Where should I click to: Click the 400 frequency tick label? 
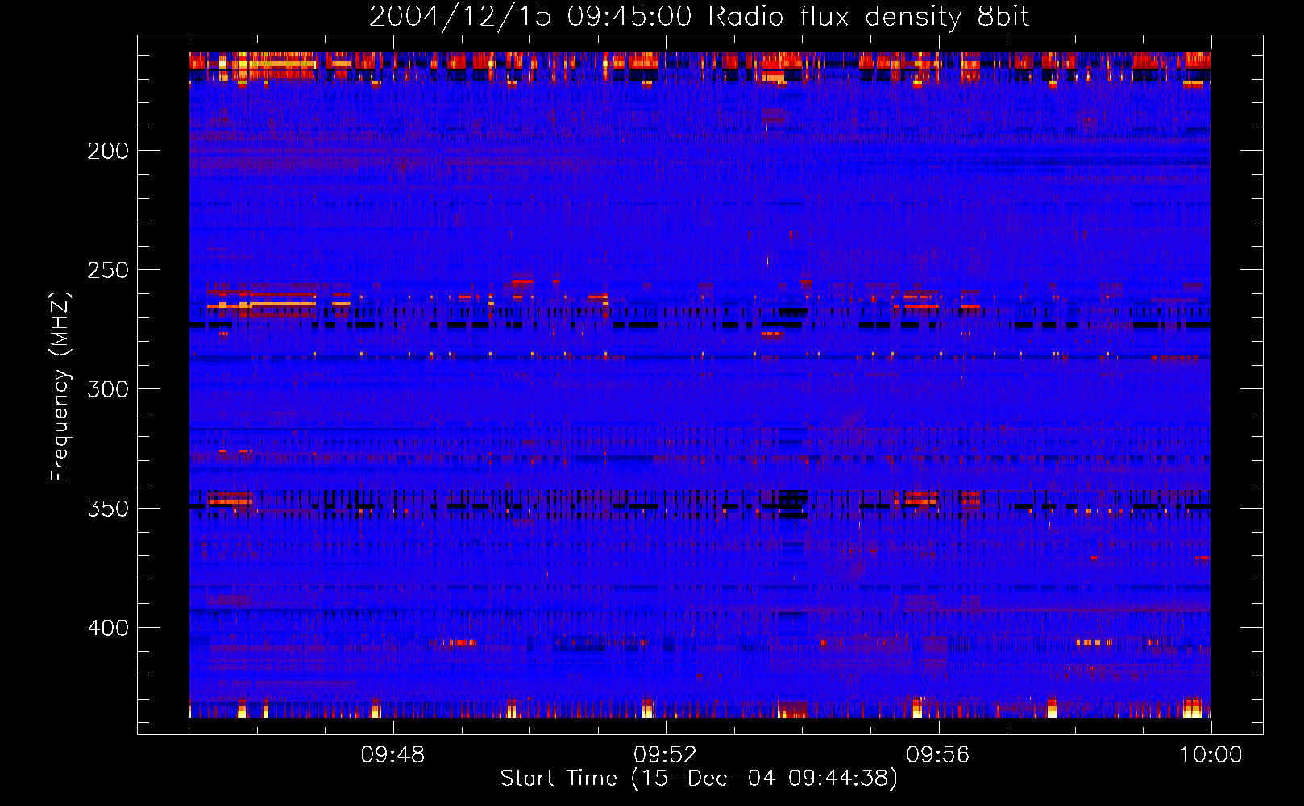[x=108, y=628]
